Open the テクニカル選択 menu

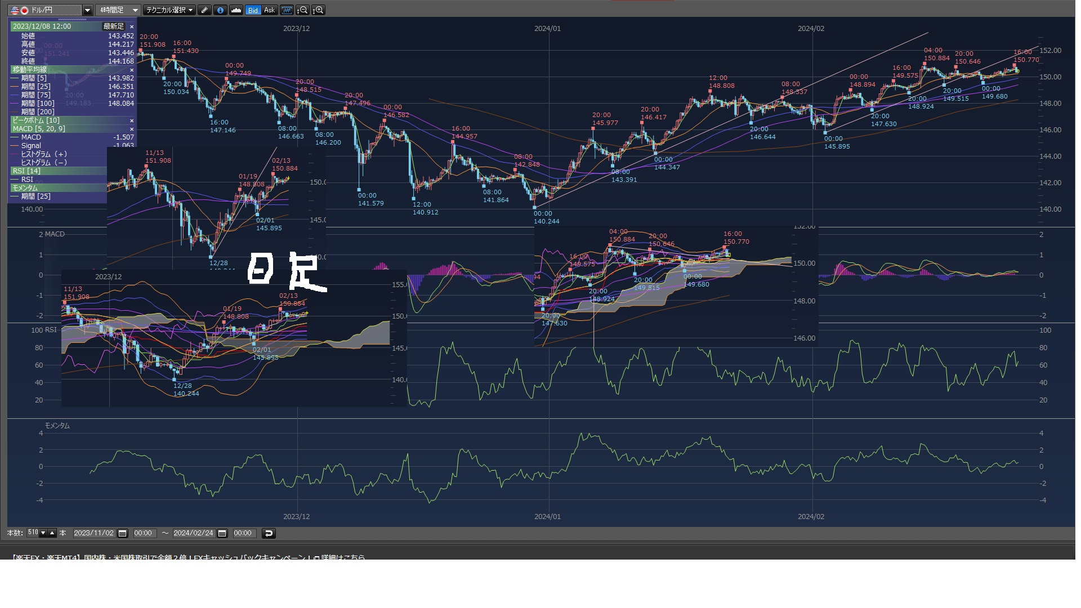pyautogui.click(x=169, y=10)
